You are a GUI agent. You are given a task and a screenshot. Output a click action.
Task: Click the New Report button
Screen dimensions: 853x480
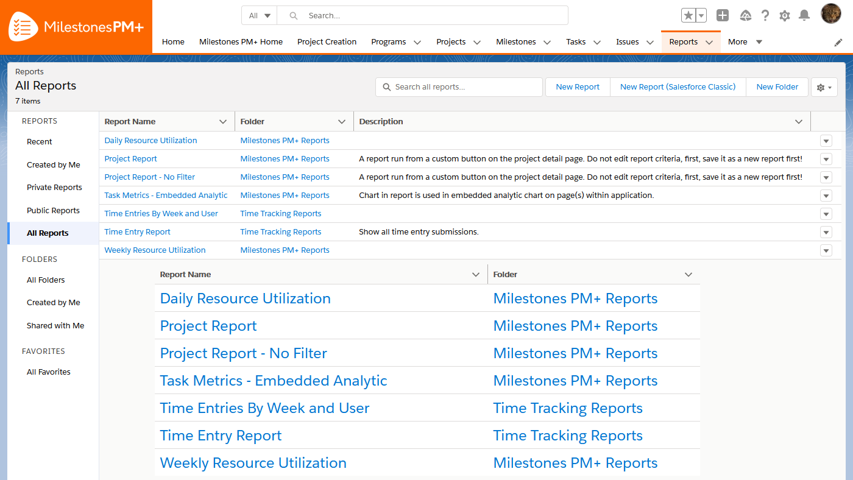pos(578,87)
